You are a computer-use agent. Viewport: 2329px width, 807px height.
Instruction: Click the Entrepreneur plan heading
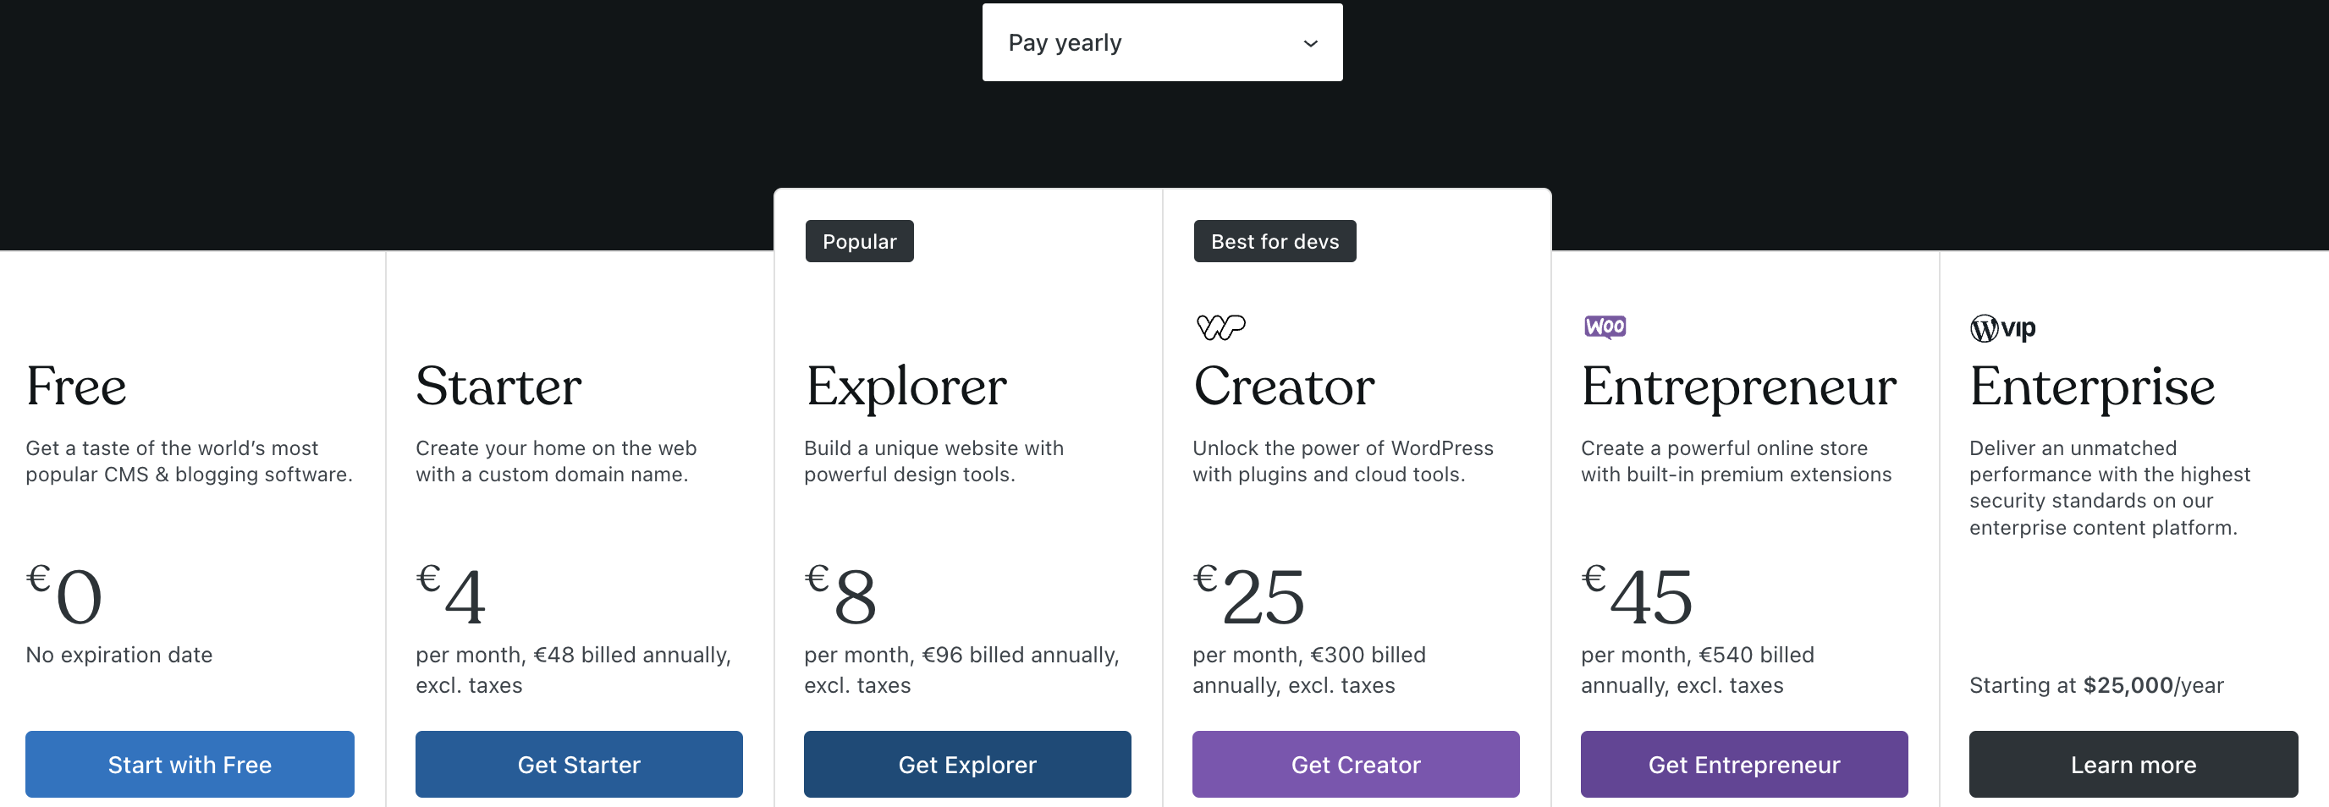pyautogui.click(x=1737, y=387)
